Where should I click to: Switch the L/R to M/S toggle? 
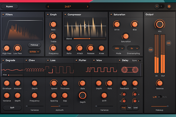click(x=160, y=97)
